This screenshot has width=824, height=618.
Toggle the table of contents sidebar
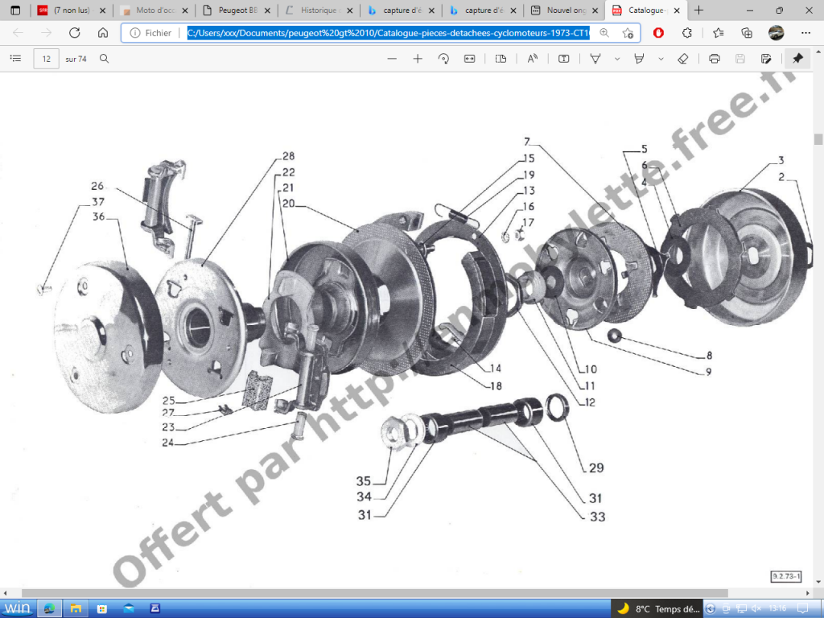pos(15,59)
